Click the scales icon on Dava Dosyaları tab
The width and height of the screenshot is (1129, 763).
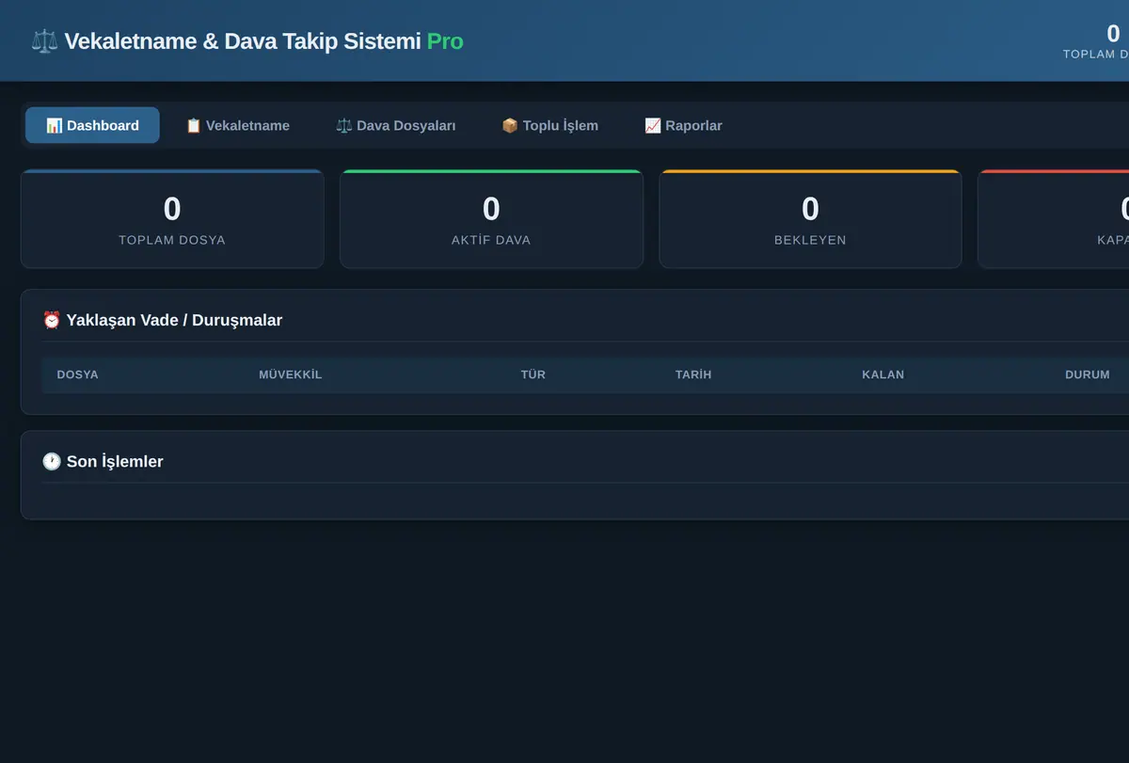[x=344, y=125]
